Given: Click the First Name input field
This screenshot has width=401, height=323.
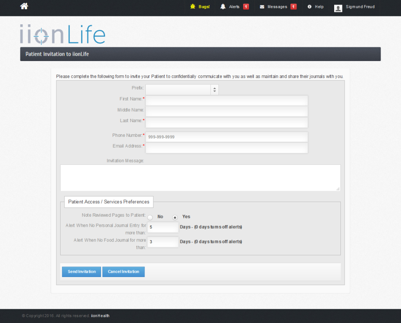Looking at the screenshot, I should [x=226, y=100].
